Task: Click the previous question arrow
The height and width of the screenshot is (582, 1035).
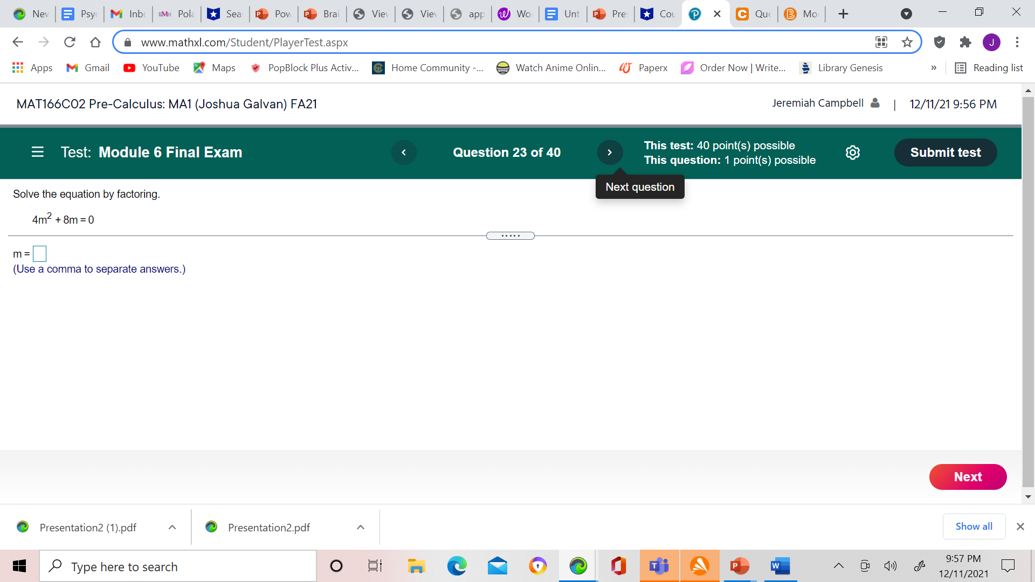Action: tap(404, 152)
